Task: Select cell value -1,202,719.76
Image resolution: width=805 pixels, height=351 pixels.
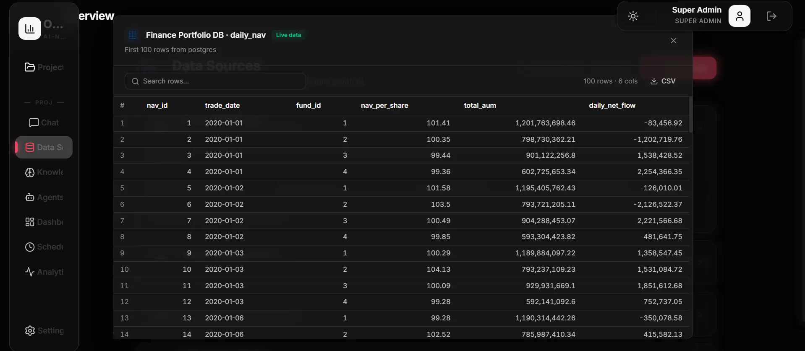Action: tap(658, 139)
